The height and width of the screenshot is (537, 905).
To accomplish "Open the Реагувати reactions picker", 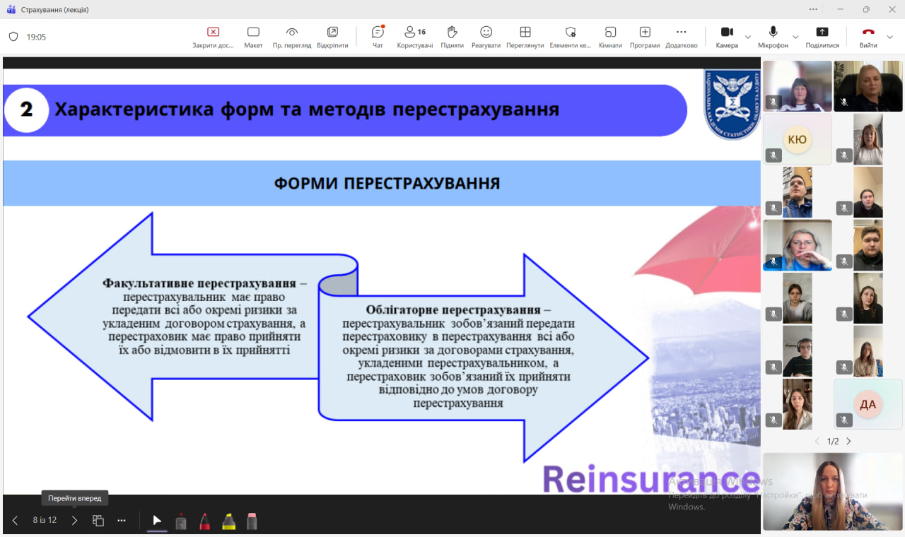I will click(x=486, y=37).
